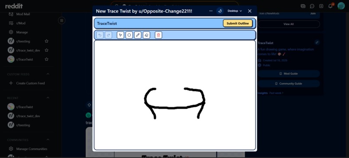Collapse the Communities section

tap(48, 140)
